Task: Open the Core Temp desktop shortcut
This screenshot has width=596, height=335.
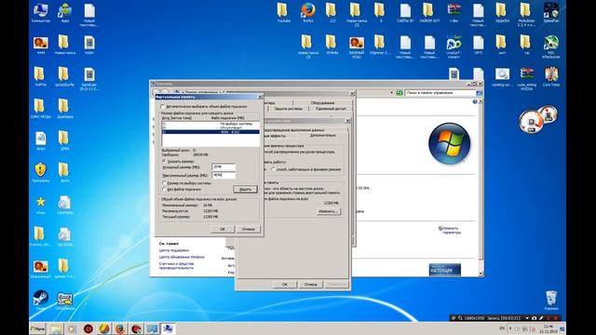Action: 551,76
